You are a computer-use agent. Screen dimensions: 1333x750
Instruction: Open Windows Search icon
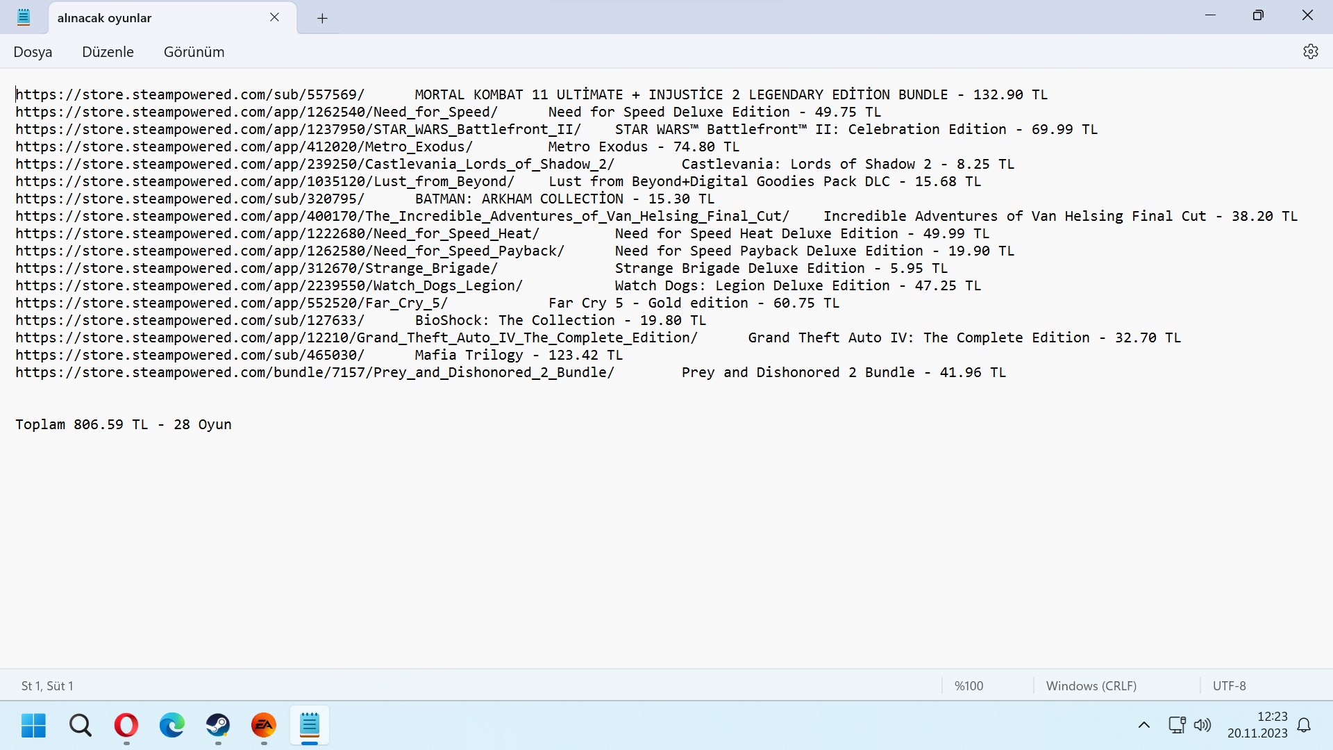(81, 725)
